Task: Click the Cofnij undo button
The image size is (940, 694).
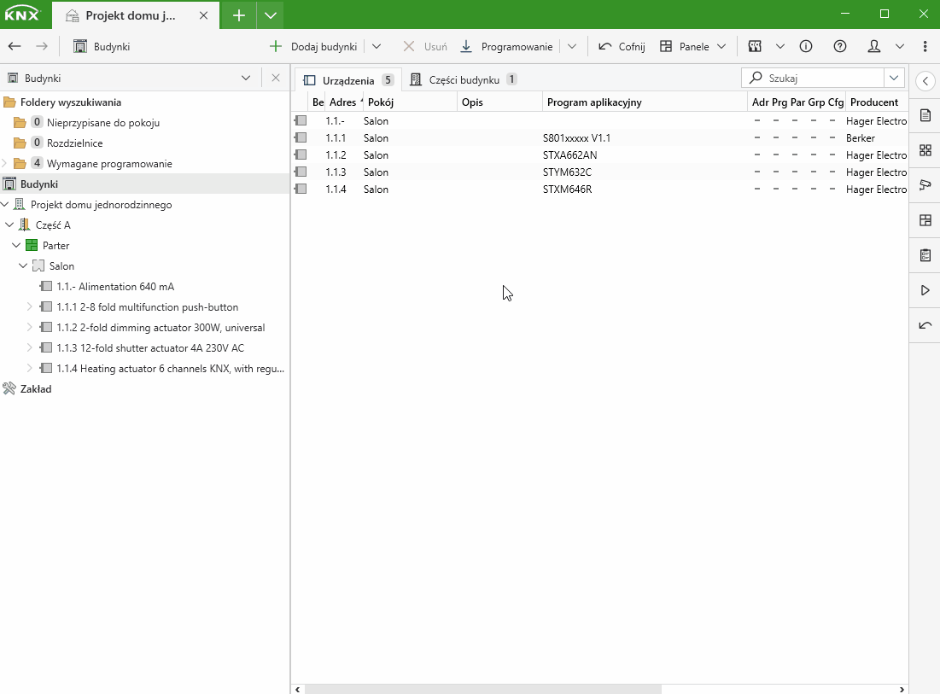Action: point(622,47)
